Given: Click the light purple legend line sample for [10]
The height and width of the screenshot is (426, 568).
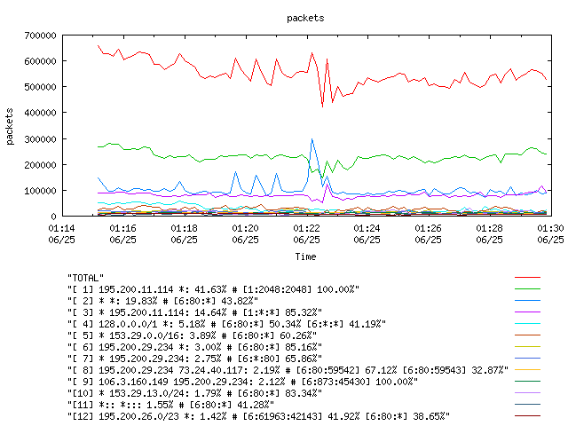Looking at the screenshot, I should (x=527, y=392).
